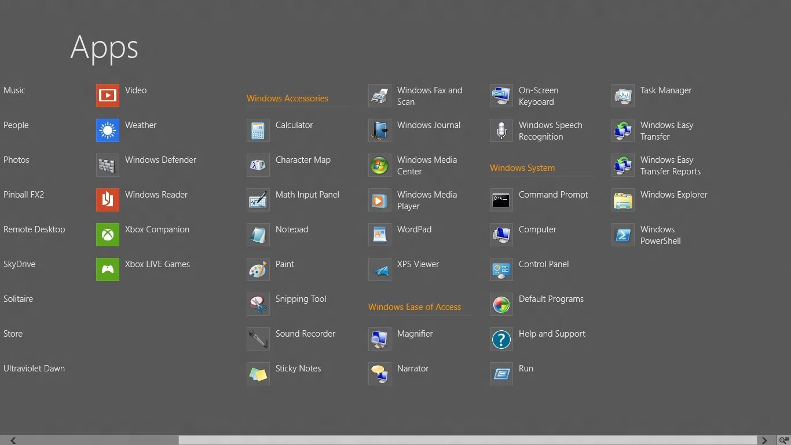Image resolution: width=791 pixels, height=445 pixels.
Task: Open Help and Support question-mark icon
Action: click(501, 339)
